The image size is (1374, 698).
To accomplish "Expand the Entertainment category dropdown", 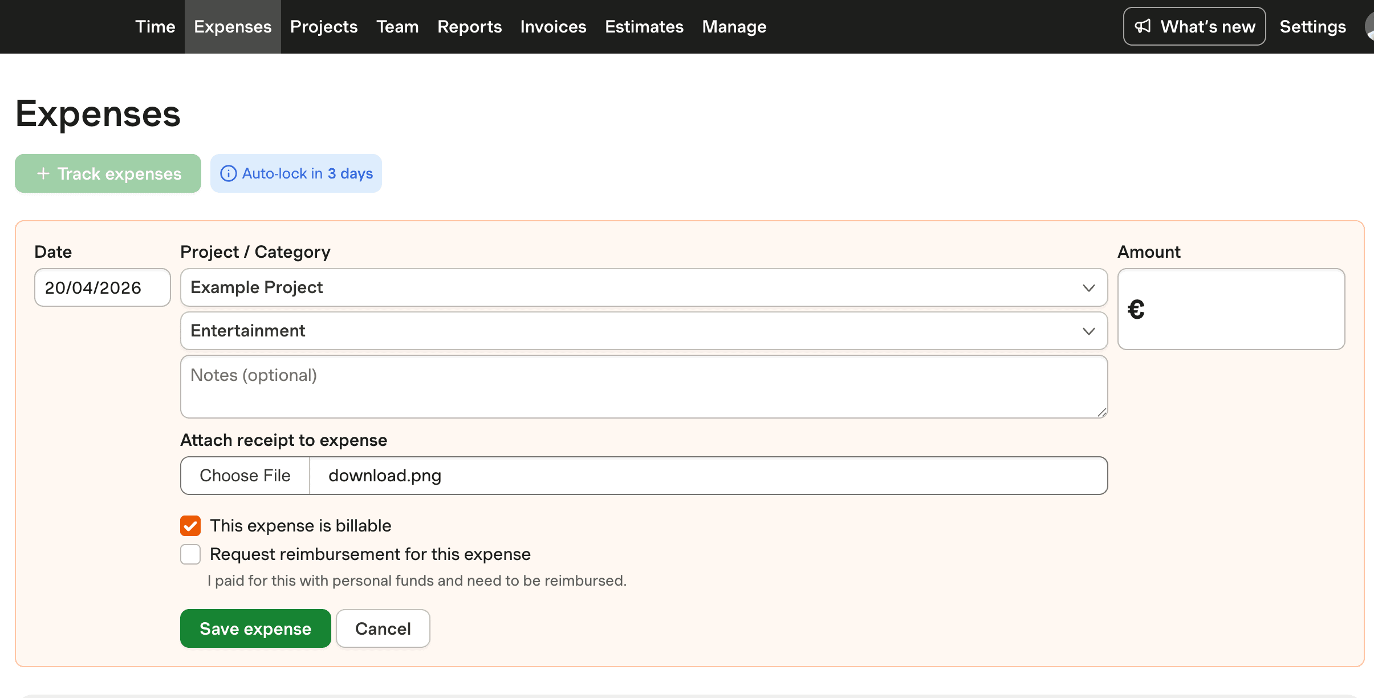I will click(x=627, y=331).
